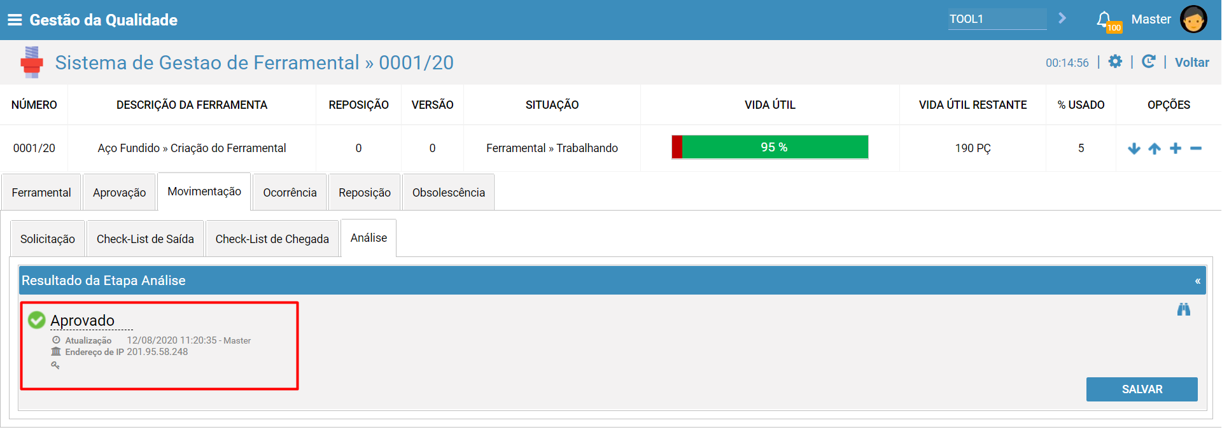
Task: Click the 190 PÇ cell
Action: (973, 148)
